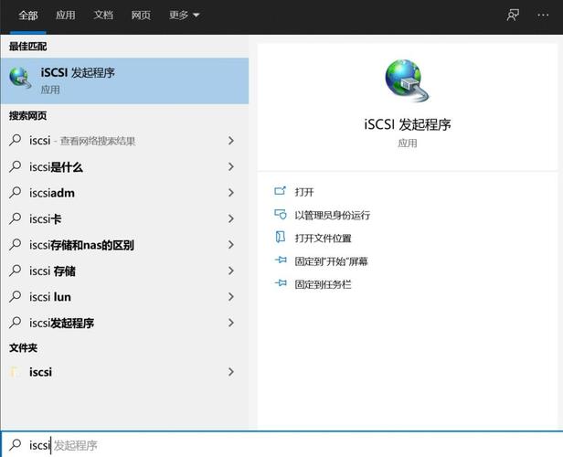
Task: Click search icon beside iscsi是什么
Action: [x=15, y=166]
